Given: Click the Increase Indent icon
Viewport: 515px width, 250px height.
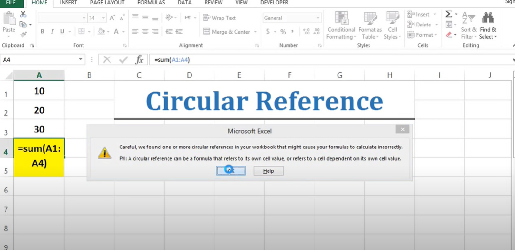Looking at the screenshot, I should (179, 32).
